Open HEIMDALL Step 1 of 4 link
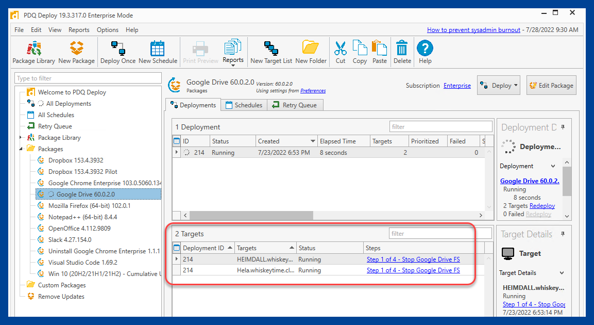 [x=413, y=259]
